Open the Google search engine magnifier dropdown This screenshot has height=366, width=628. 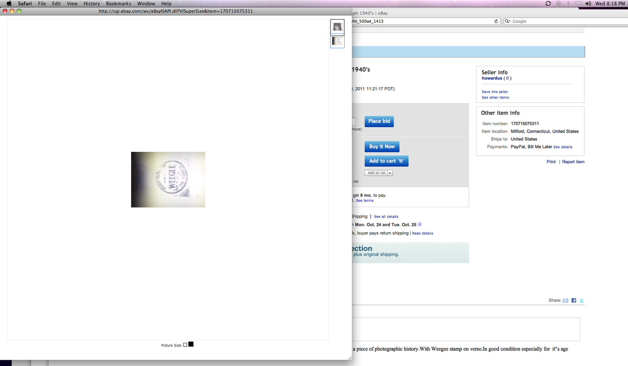coord(508,21)
